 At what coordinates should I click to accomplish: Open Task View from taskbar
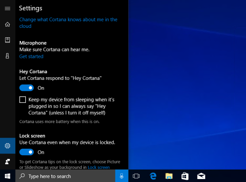[x=136, y=176]
